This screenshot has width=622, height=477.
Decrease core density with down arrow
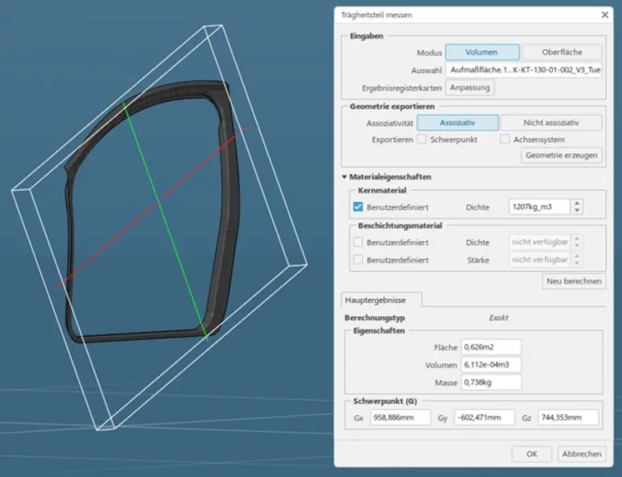[x=578, y=211]
